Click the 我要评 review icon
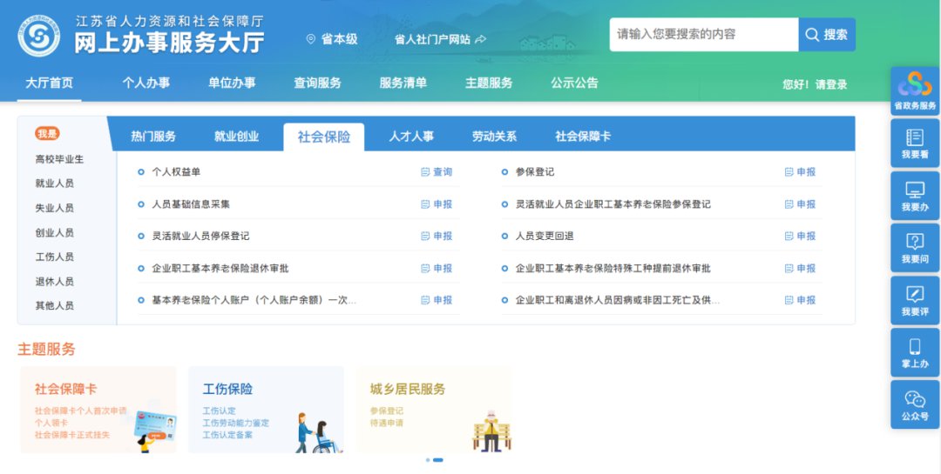This screenshot has width=941, height=474. tap(915, 299)
